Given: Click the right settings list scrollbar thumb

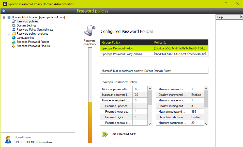Looking at the screenshot, I should coord(206,99).
